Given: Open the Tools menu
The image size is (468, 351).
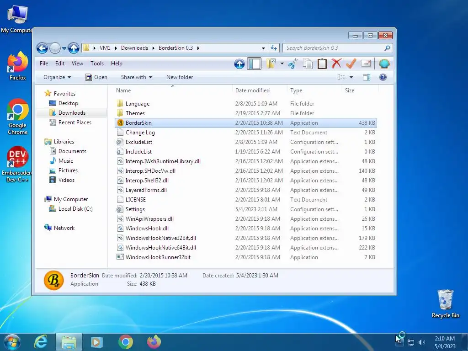Looking at the screenshot, I should click(97, 64).
